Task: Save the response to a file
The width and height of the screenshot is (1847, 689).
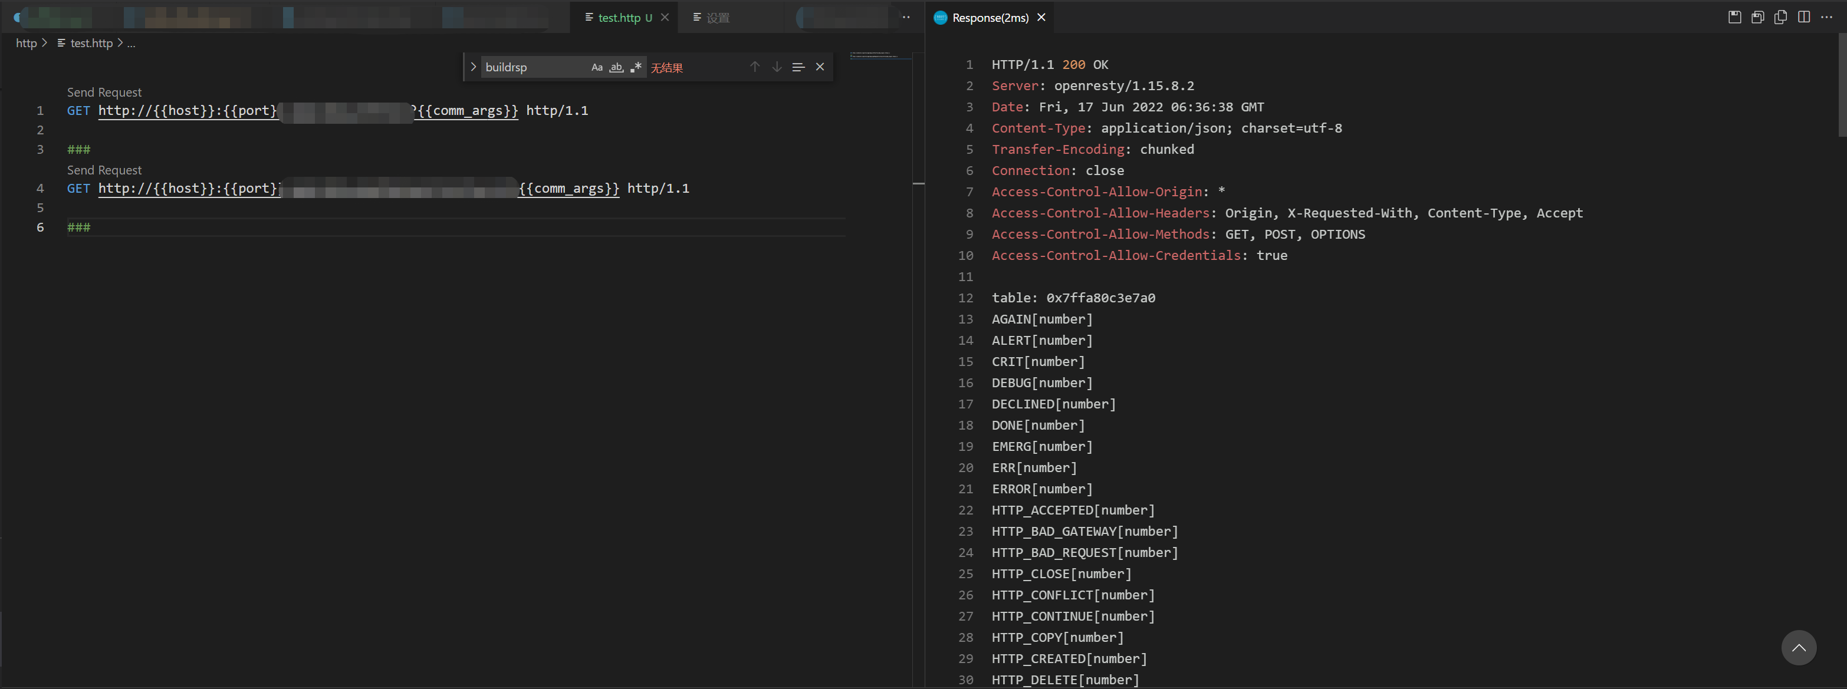Action: click(1734, 17)
